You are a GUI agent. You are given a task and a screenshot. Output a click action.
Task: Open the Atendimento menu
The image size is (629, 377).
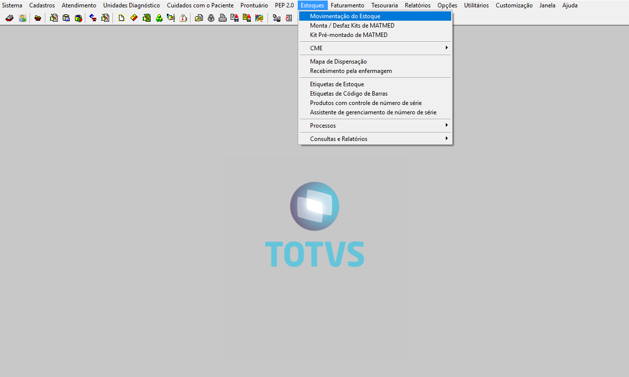[79, 5]
